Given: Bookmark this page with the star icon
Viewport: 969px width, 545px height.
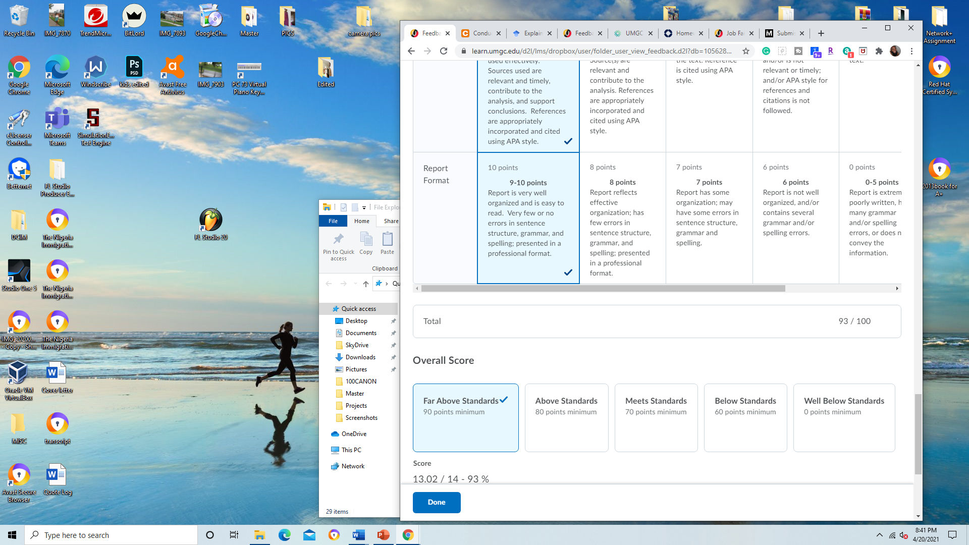Looking at the screenshot, I should 746,51.
